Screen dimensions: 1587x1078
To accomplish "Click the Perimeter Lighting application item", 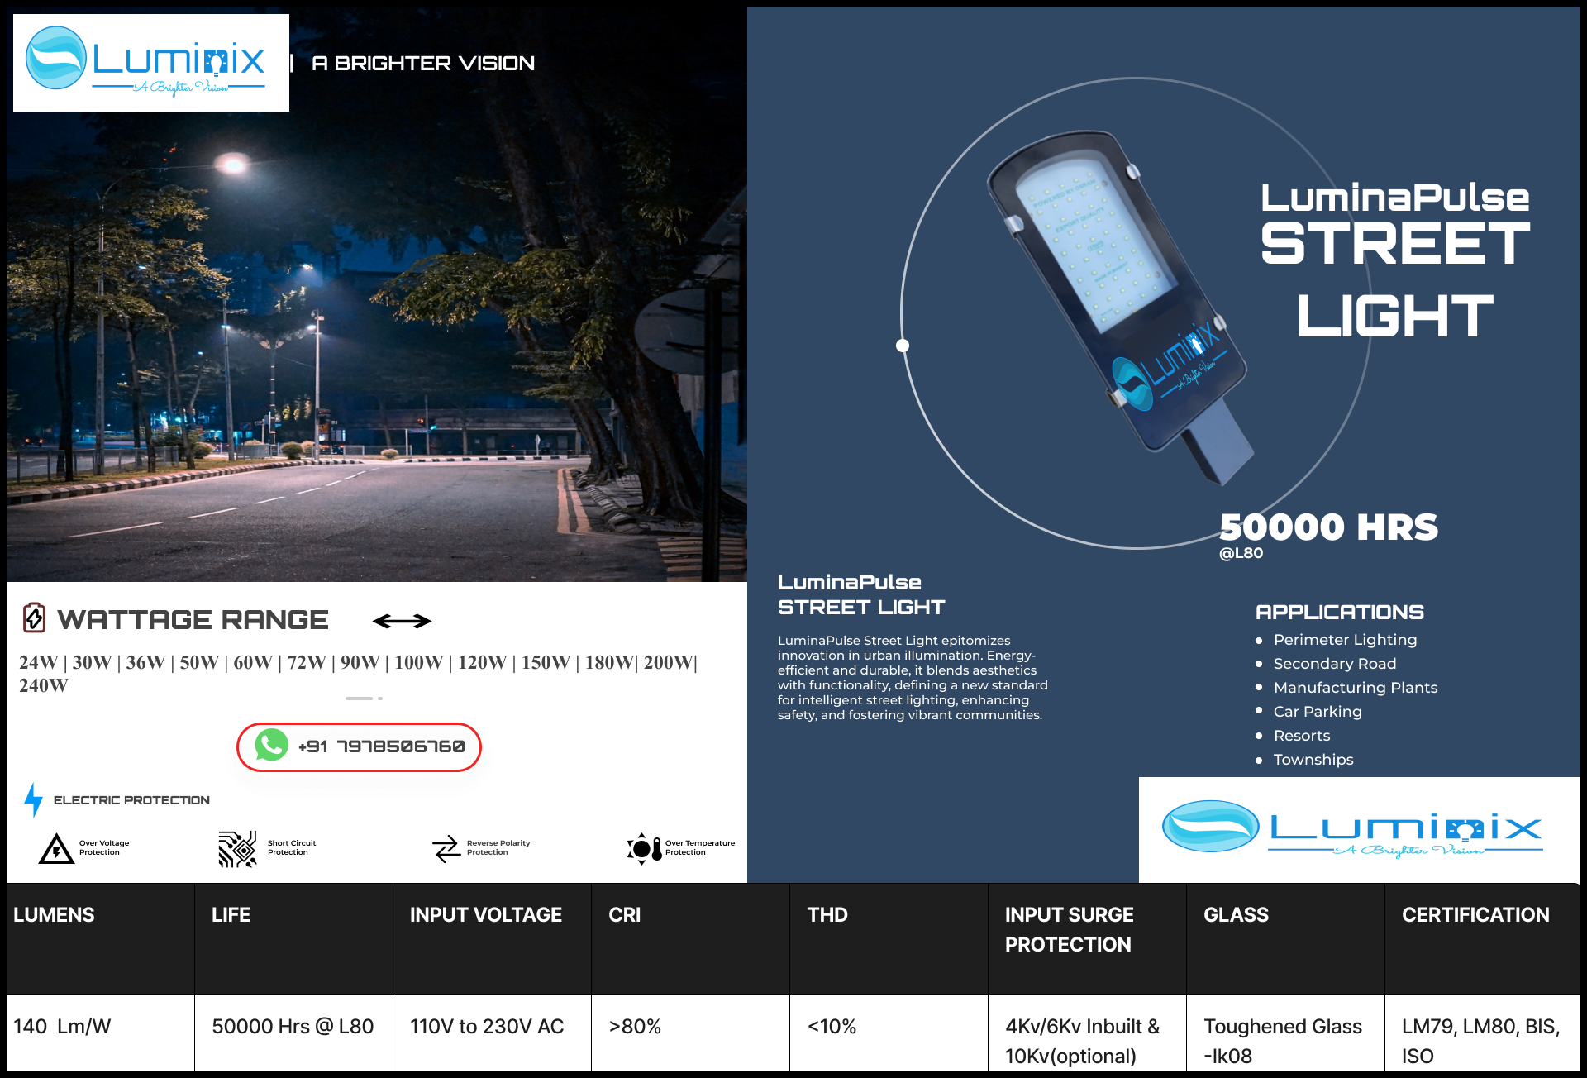I will 1345,640.
